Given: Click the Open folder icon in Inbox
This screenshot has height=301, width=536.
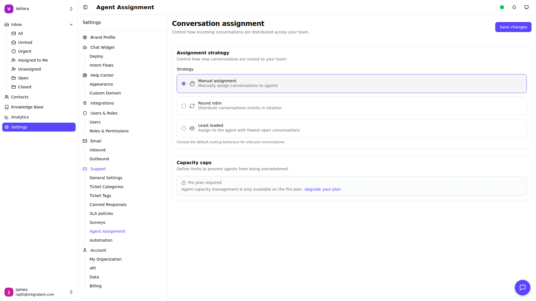Looking at the screenshot, I should click(x=14, y=78).
